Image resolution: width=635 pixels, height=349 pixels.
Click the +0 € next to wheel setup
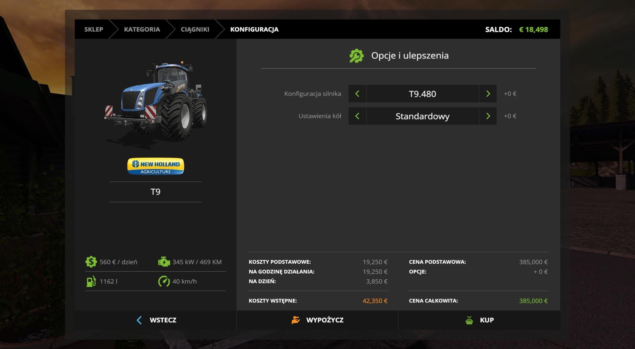(510, 116)
